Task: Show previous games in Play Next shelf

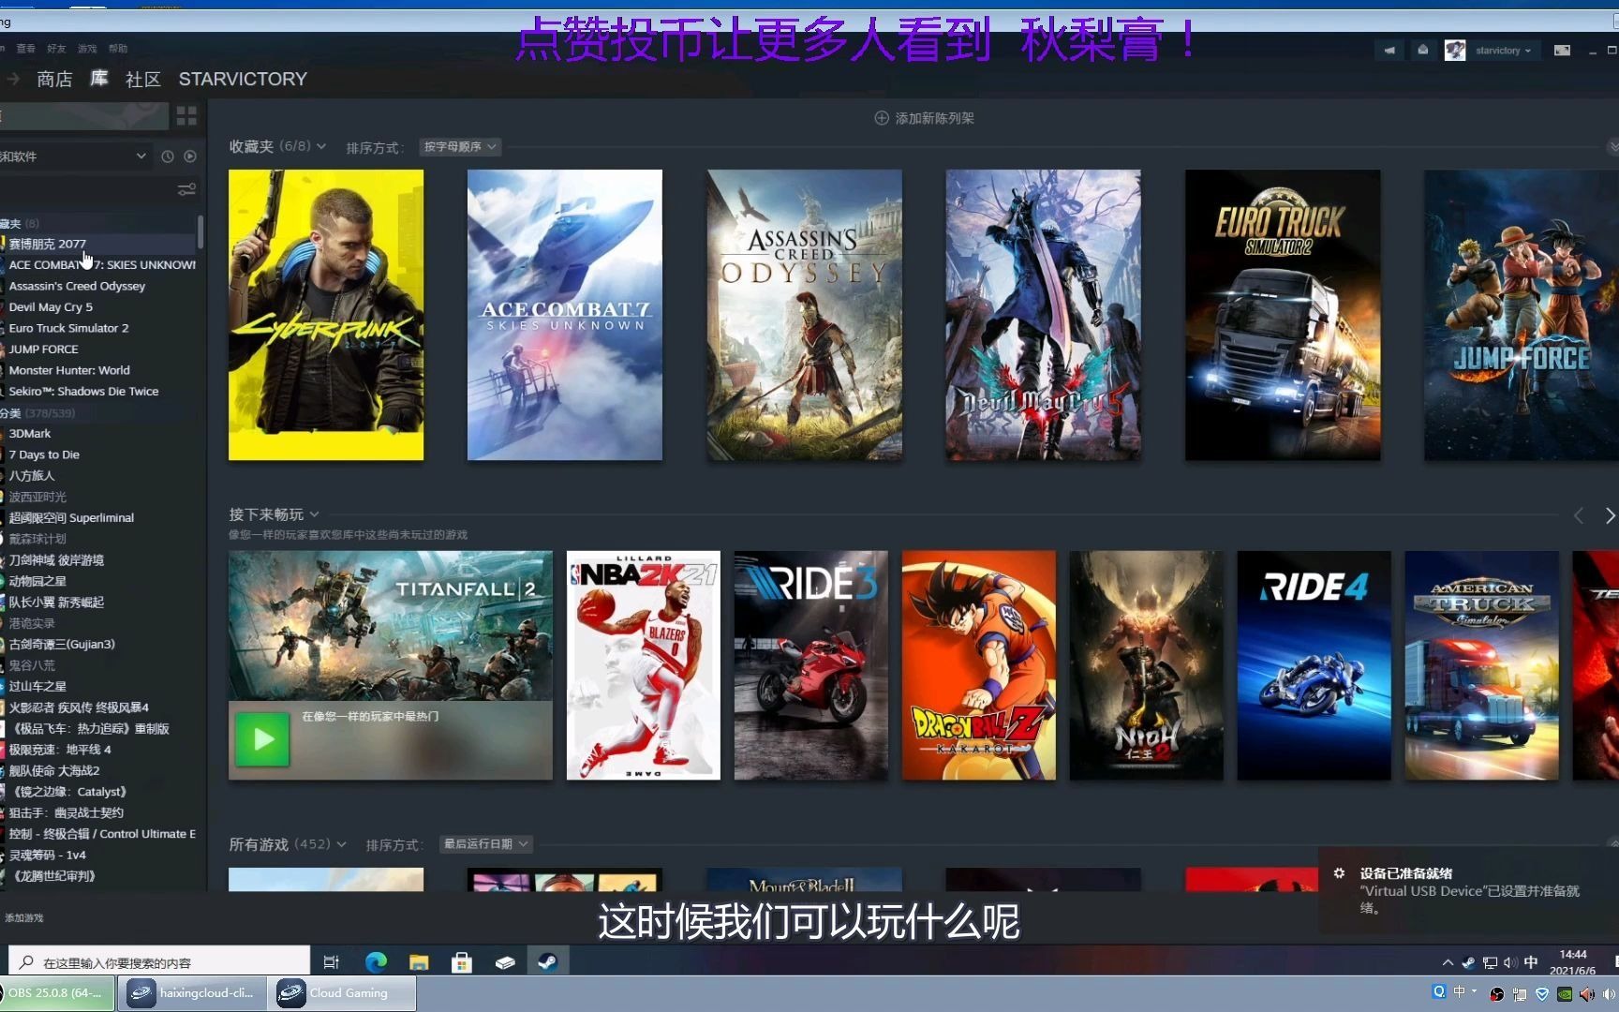Action: (x=1579, y=515)
